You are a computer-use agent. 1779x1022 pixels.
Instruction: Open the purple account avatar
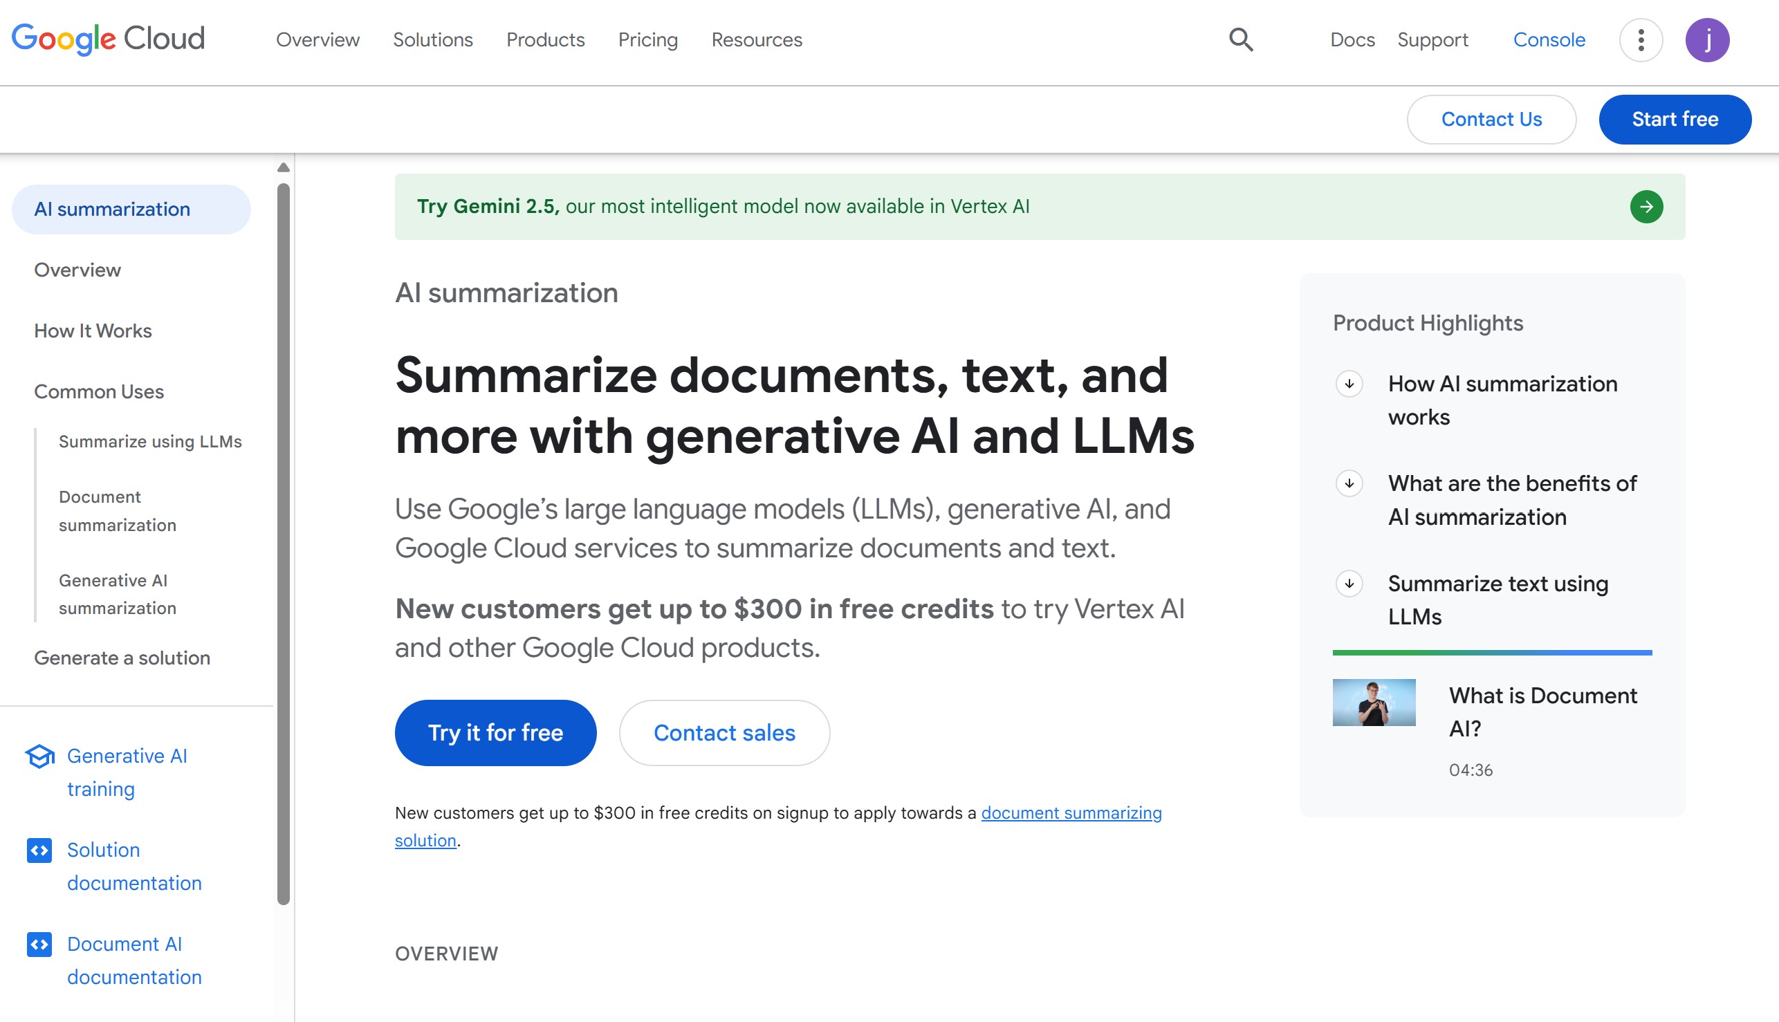tap(1706, 40)
